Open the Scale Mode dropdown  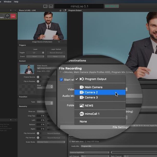tap(51, 142)
